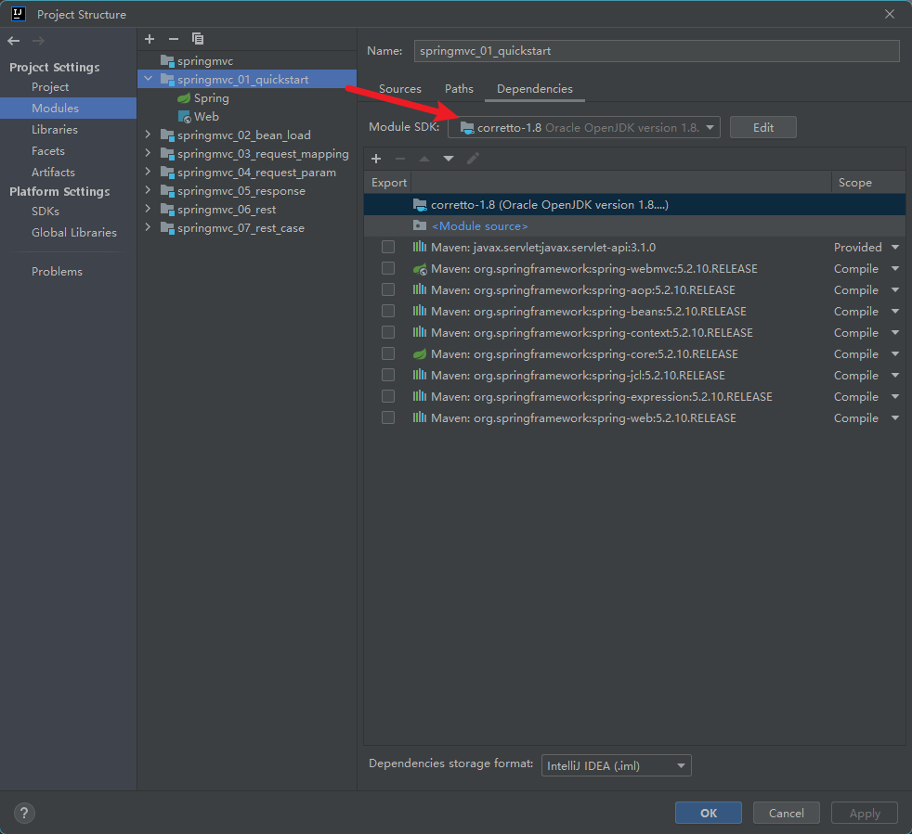Screen dimensions: 912x834
Task: Select the springmvc_06_rest module row
Action: pyautogui.click(x=247, y=210)
